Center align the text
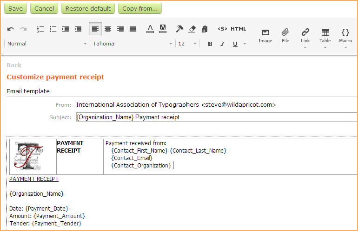This screenshot has height=231, width=358. (108, 29)
